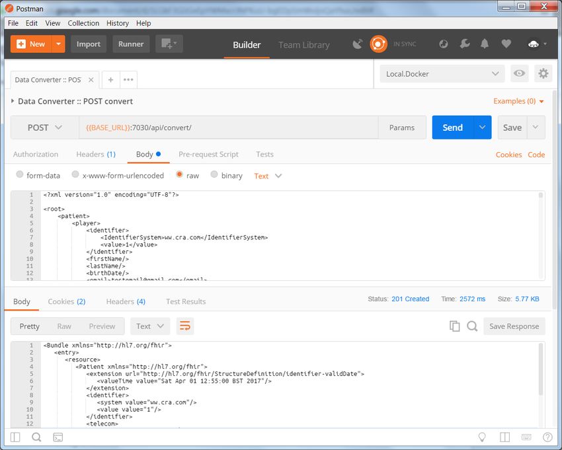The image size is (562, 450).
Task: Open the Edit menu
Action: pos(32,23)
